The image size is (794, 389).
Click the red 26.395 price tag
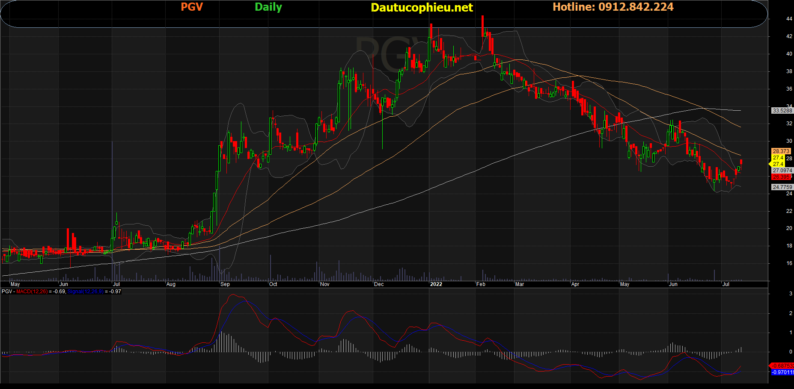click(781, 177)
